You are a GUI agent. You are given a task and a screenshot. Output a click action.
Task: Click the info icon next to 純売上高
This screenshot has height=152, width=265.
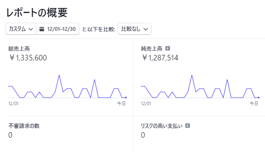coord(167,49)
